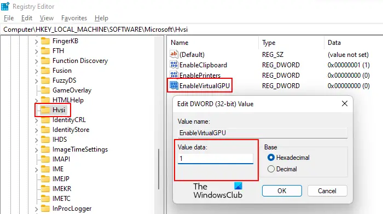The width and height of the screenshot is (383, 214).
Task: Open the View menu
Action: pyautogui.click(x=47, y=18)
